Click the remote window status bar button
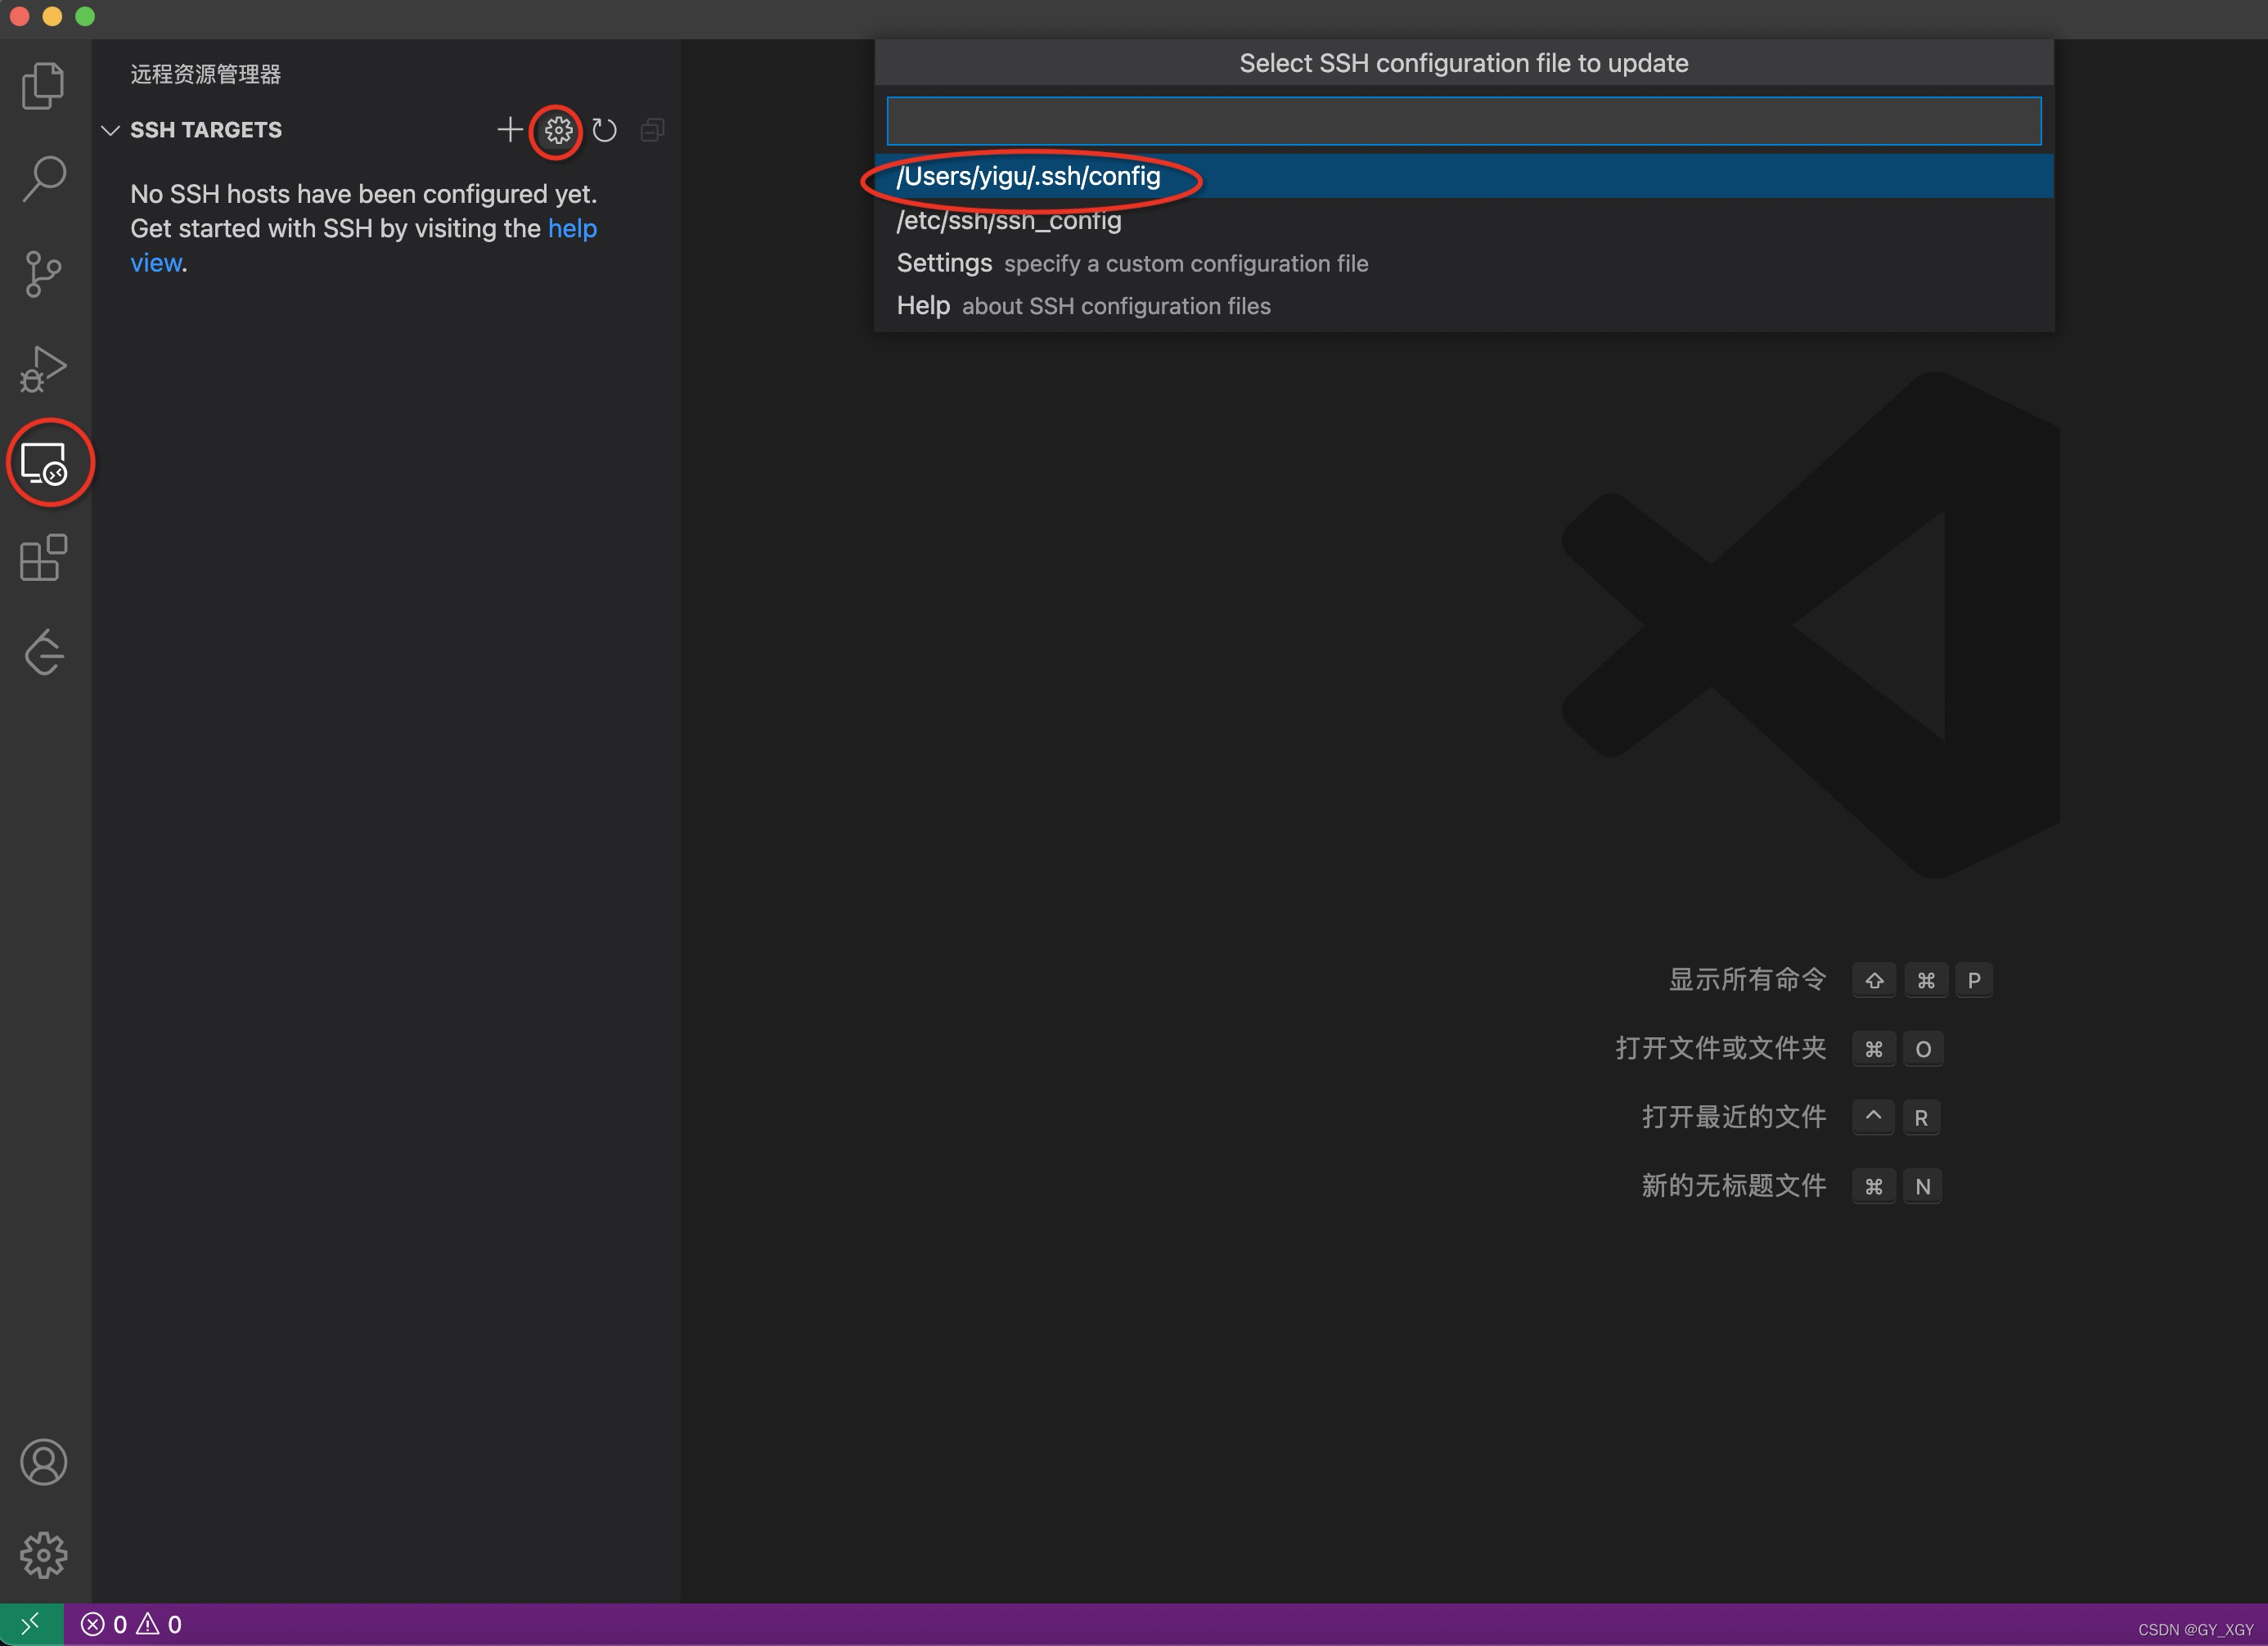 tap(31, 1624)
